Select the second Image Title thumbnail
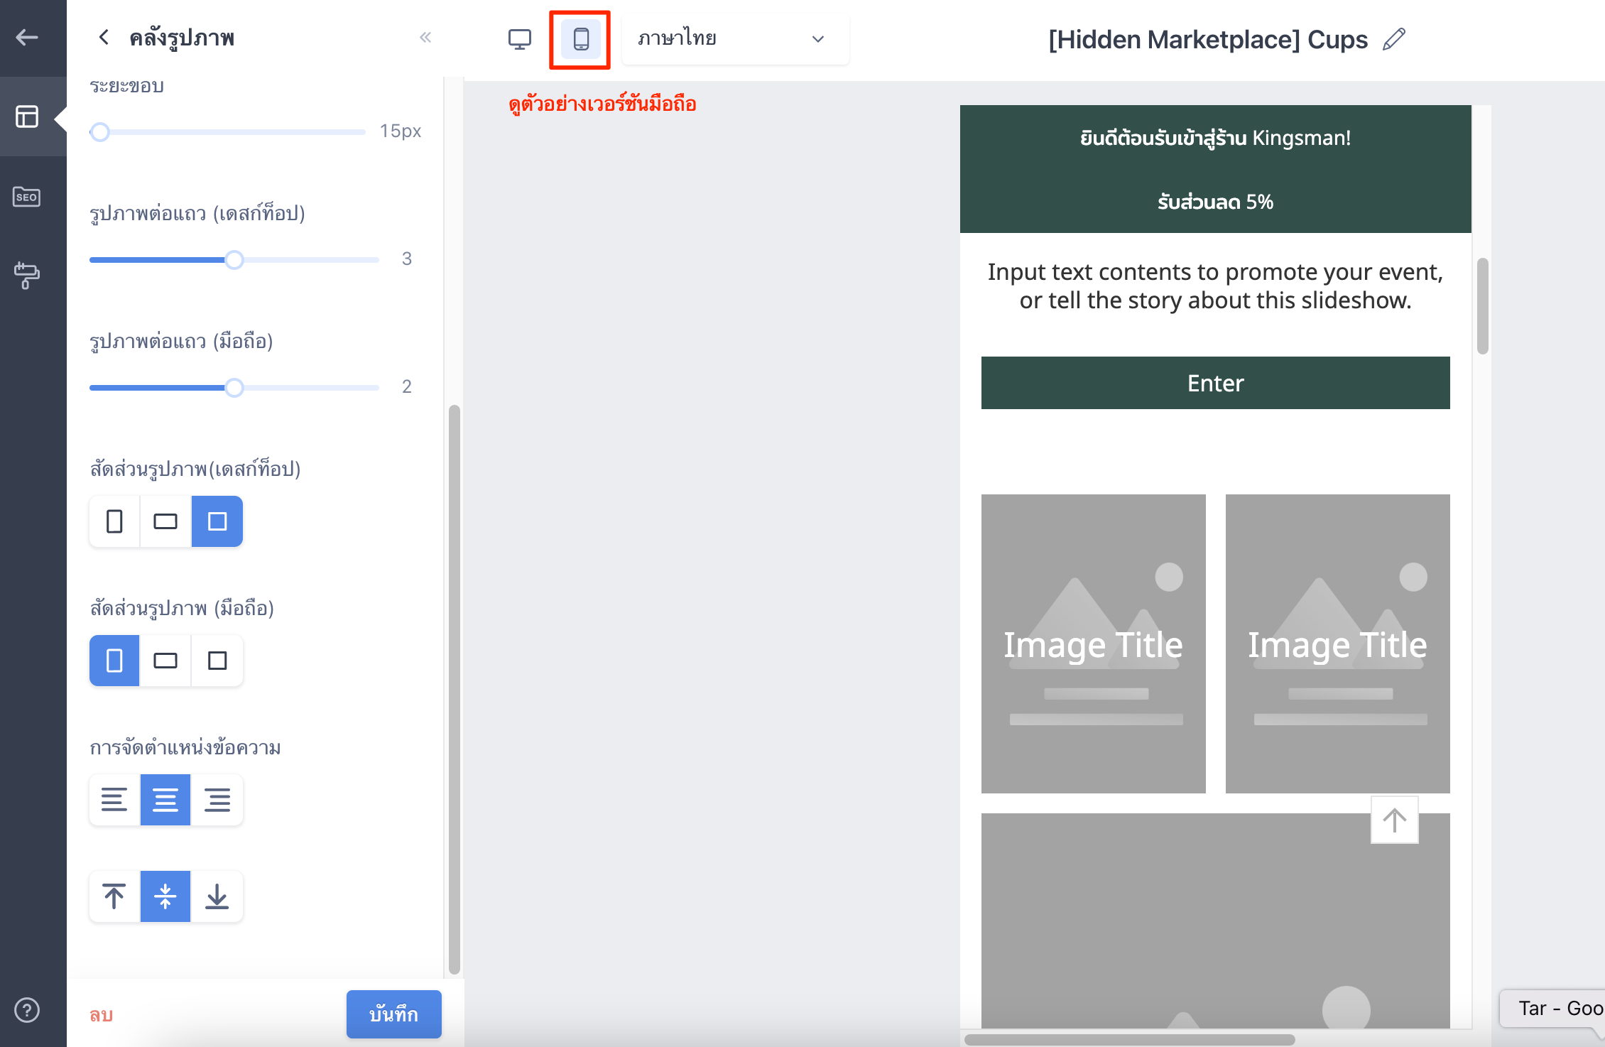The width and height of the screenshot is (1605, 1047). (1338, 644)
